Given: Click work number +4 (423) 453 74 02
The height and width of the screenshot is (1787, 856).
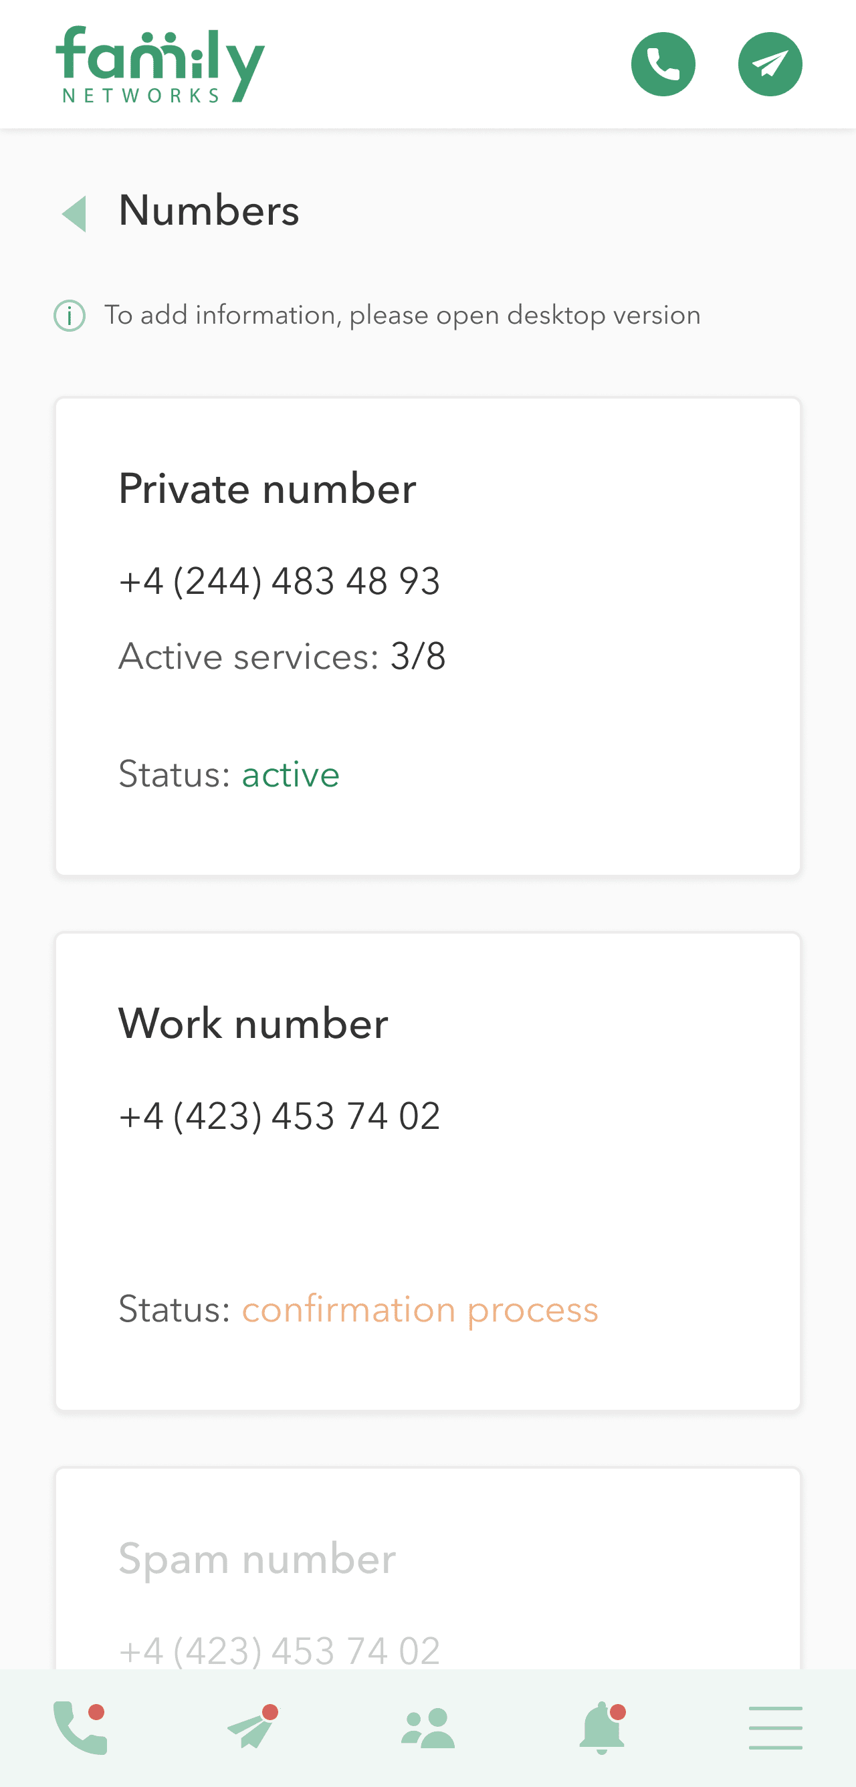Looking at the screenshot, I should [x=279, y=1116].
